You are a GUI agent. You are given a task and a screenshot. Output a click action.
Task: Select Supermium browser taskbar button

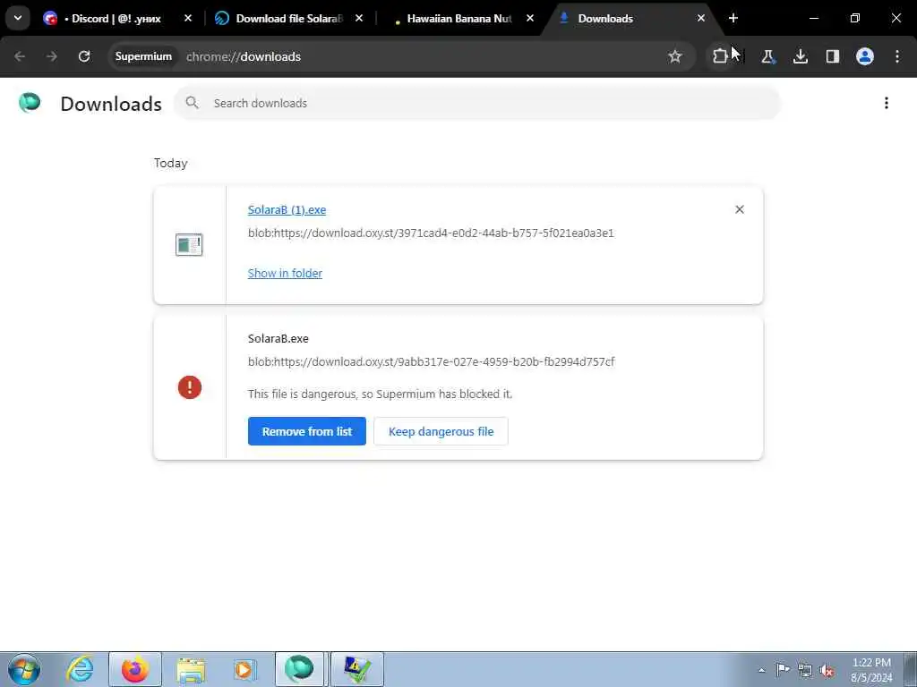[x=299, y=669]
